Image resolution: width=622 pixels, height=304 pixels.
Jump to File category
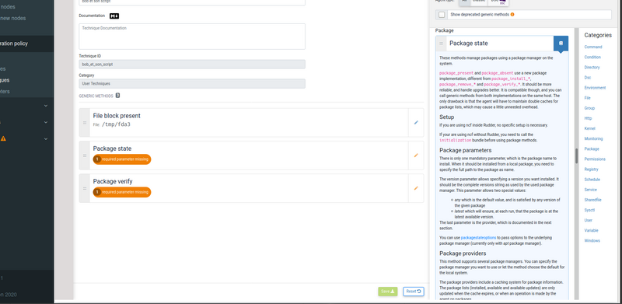(587, 98)
